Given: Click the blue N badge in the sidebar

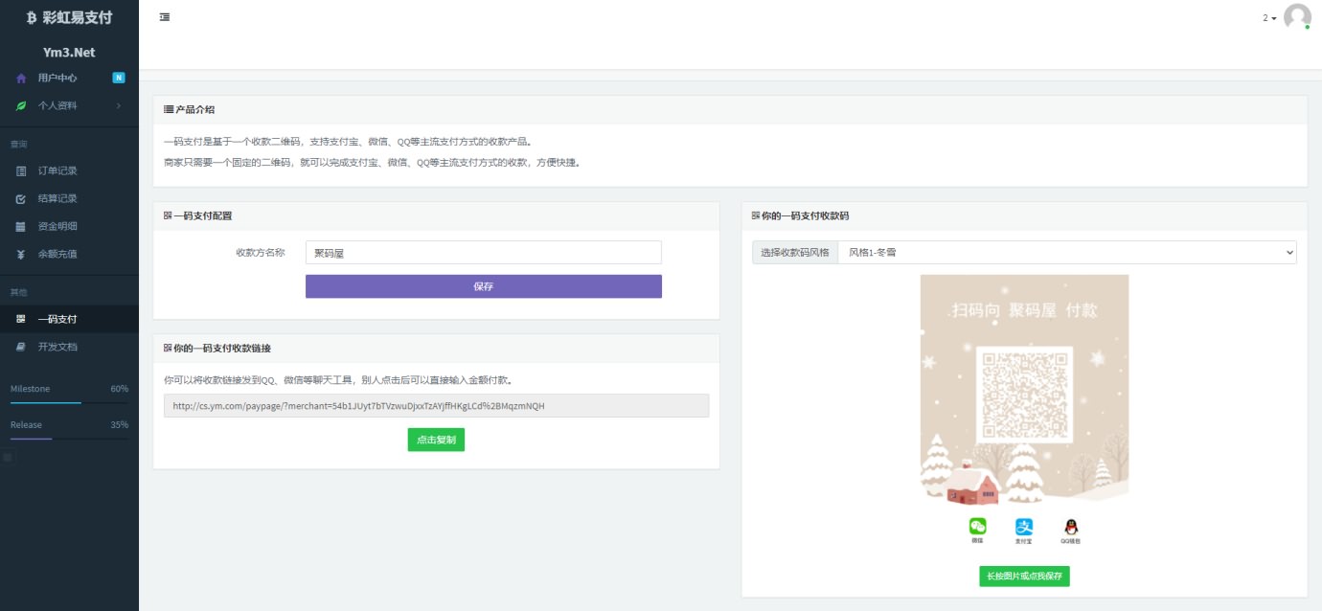Looking at the screenshot, I should click(119, 78).
